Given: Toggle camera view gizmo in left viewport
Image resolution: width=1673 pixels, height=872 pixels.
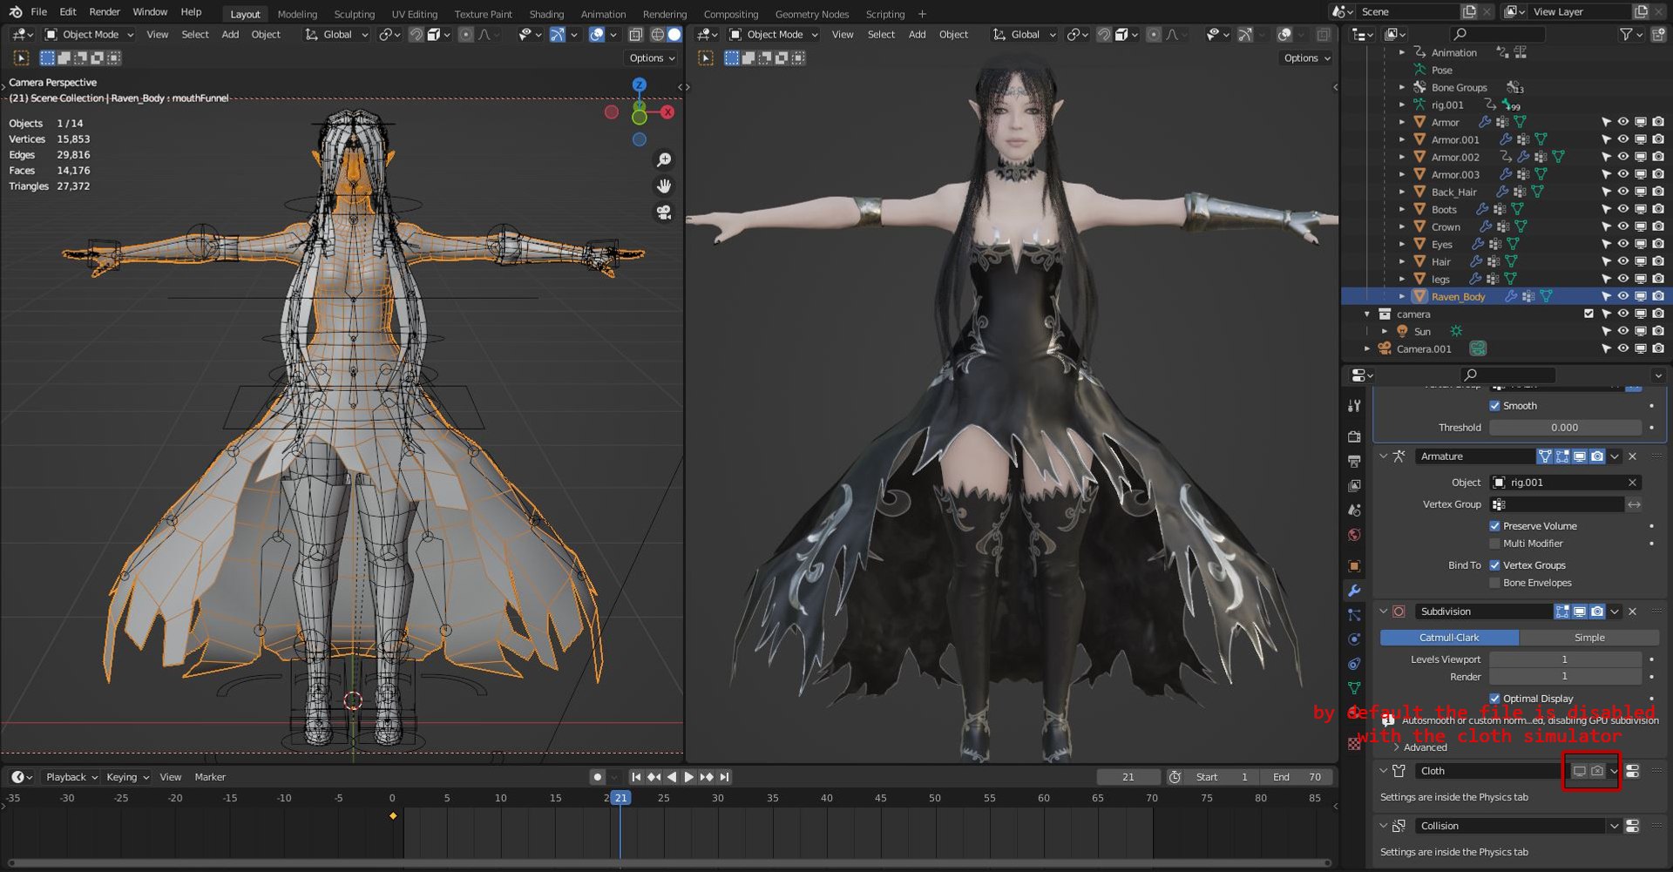Looking at the screenshot, I should (664, 213).
